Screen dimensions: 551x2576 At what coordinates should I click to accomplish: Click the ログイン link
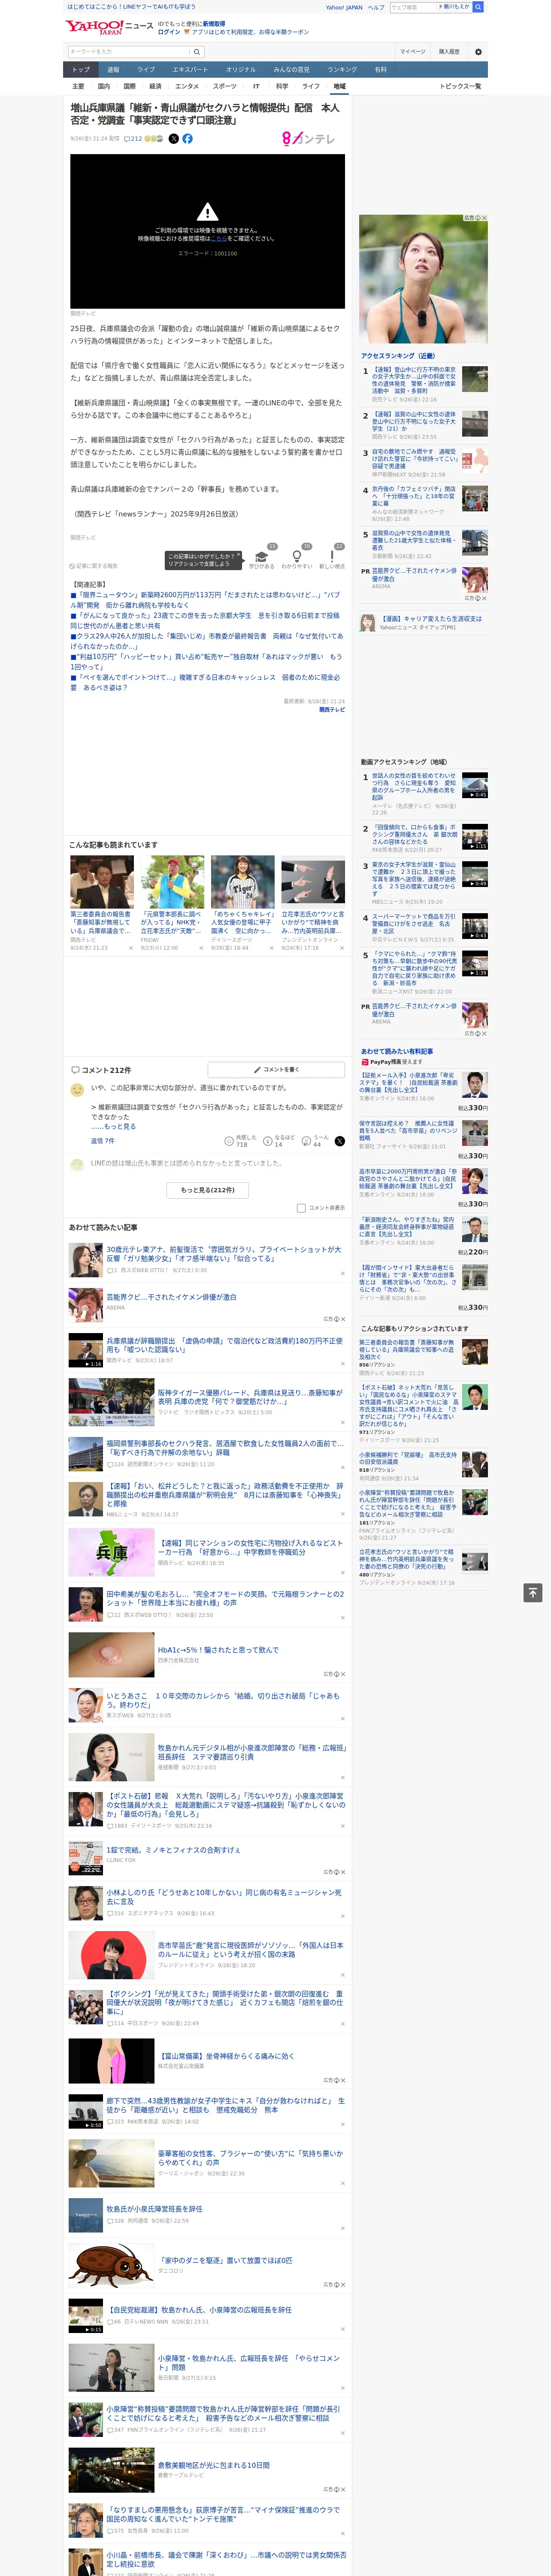point(169,32)
